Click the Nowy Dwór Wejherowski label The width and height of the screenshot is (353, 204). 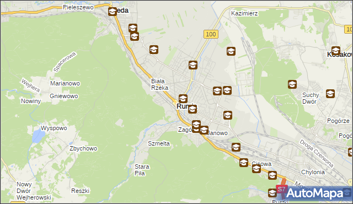34,191
